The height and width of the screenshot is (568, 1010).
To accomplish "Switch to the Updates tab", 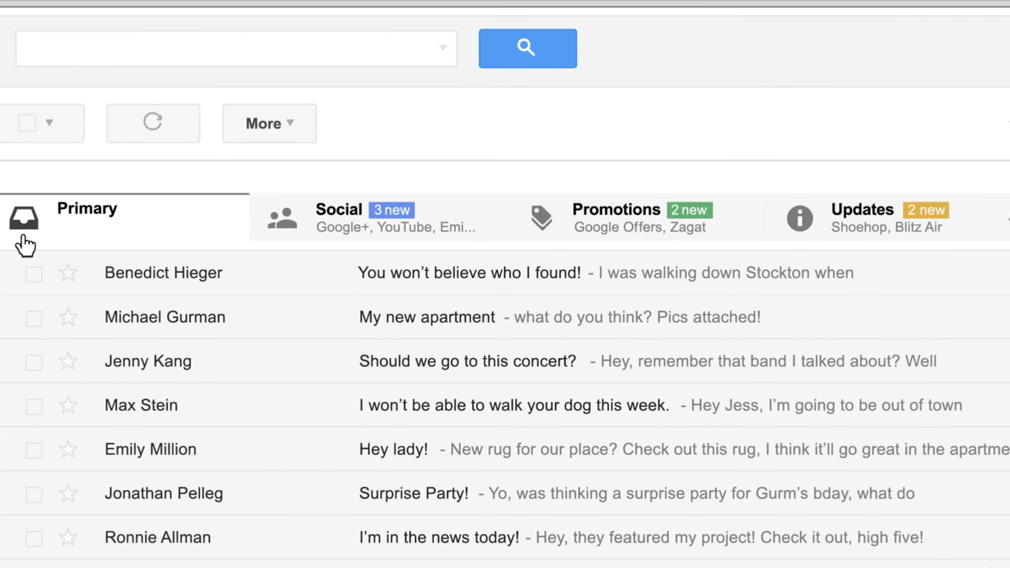I will point(887,218).
